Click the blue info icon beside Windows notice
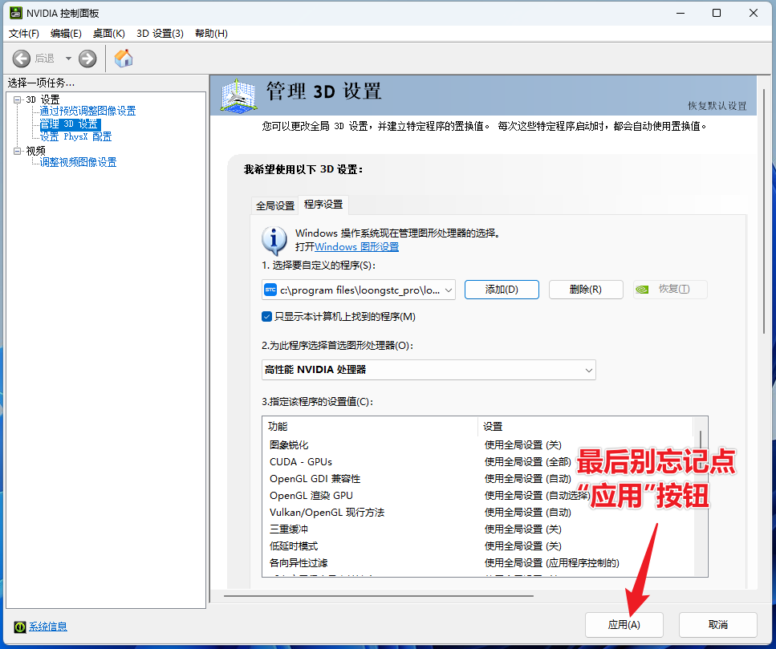This screenshot has width=776, height=649. (x=274, y=239)
